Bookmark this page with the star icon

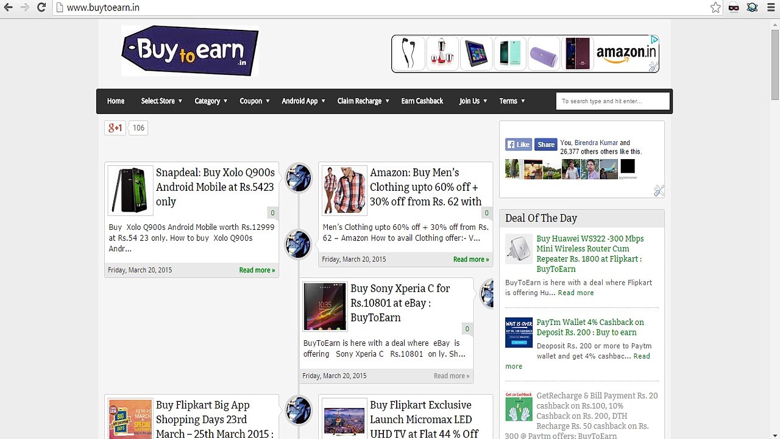coord(715,7)
